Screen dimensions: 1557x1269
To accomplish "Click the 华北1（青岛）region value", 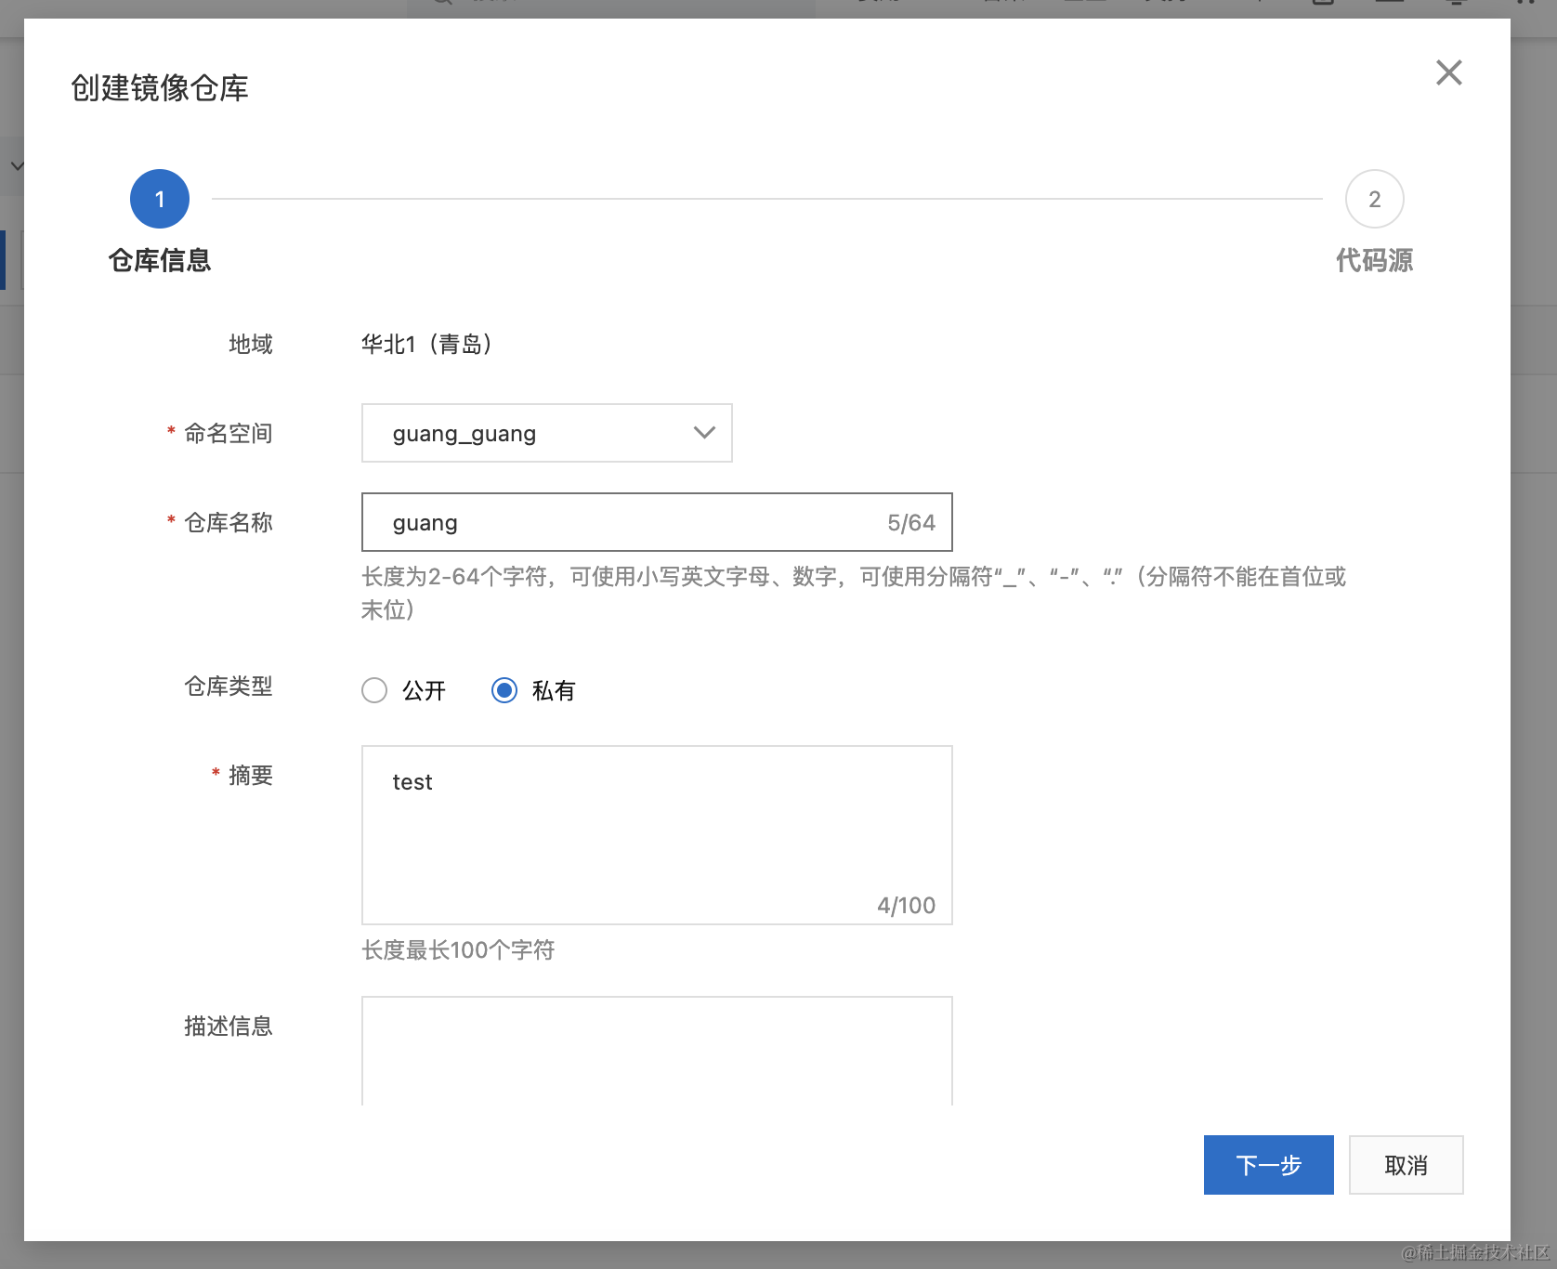I will click(426, 345).
